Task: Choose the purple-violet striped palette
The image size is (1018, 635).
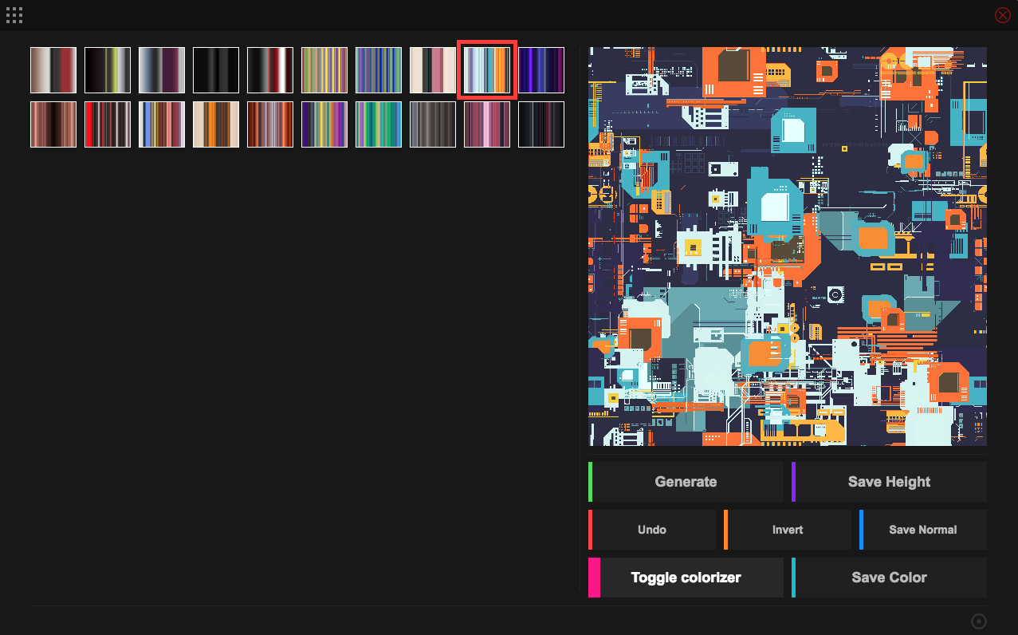Action: point(541,70)
